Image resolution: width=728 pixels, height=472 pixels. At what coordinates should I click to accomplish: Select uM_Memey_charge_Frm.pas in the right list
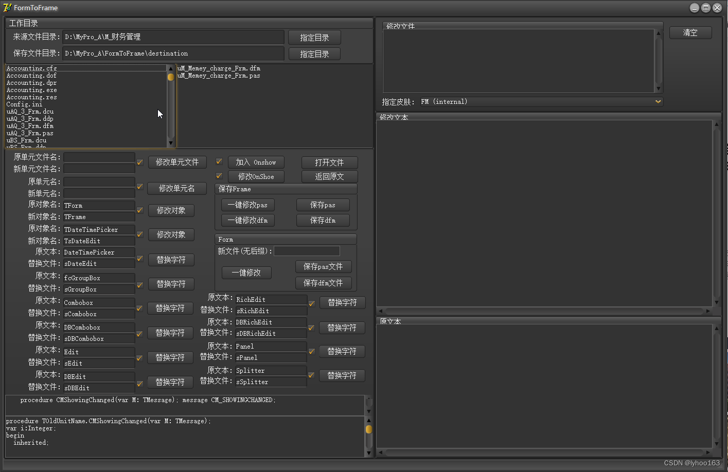(x=219, y=76)
